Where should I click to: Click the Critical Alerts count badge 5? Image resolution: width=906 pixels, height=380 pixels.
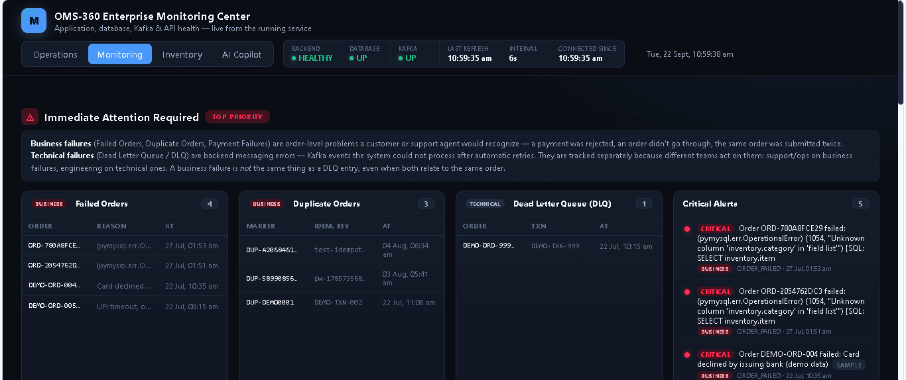point(861,204)
